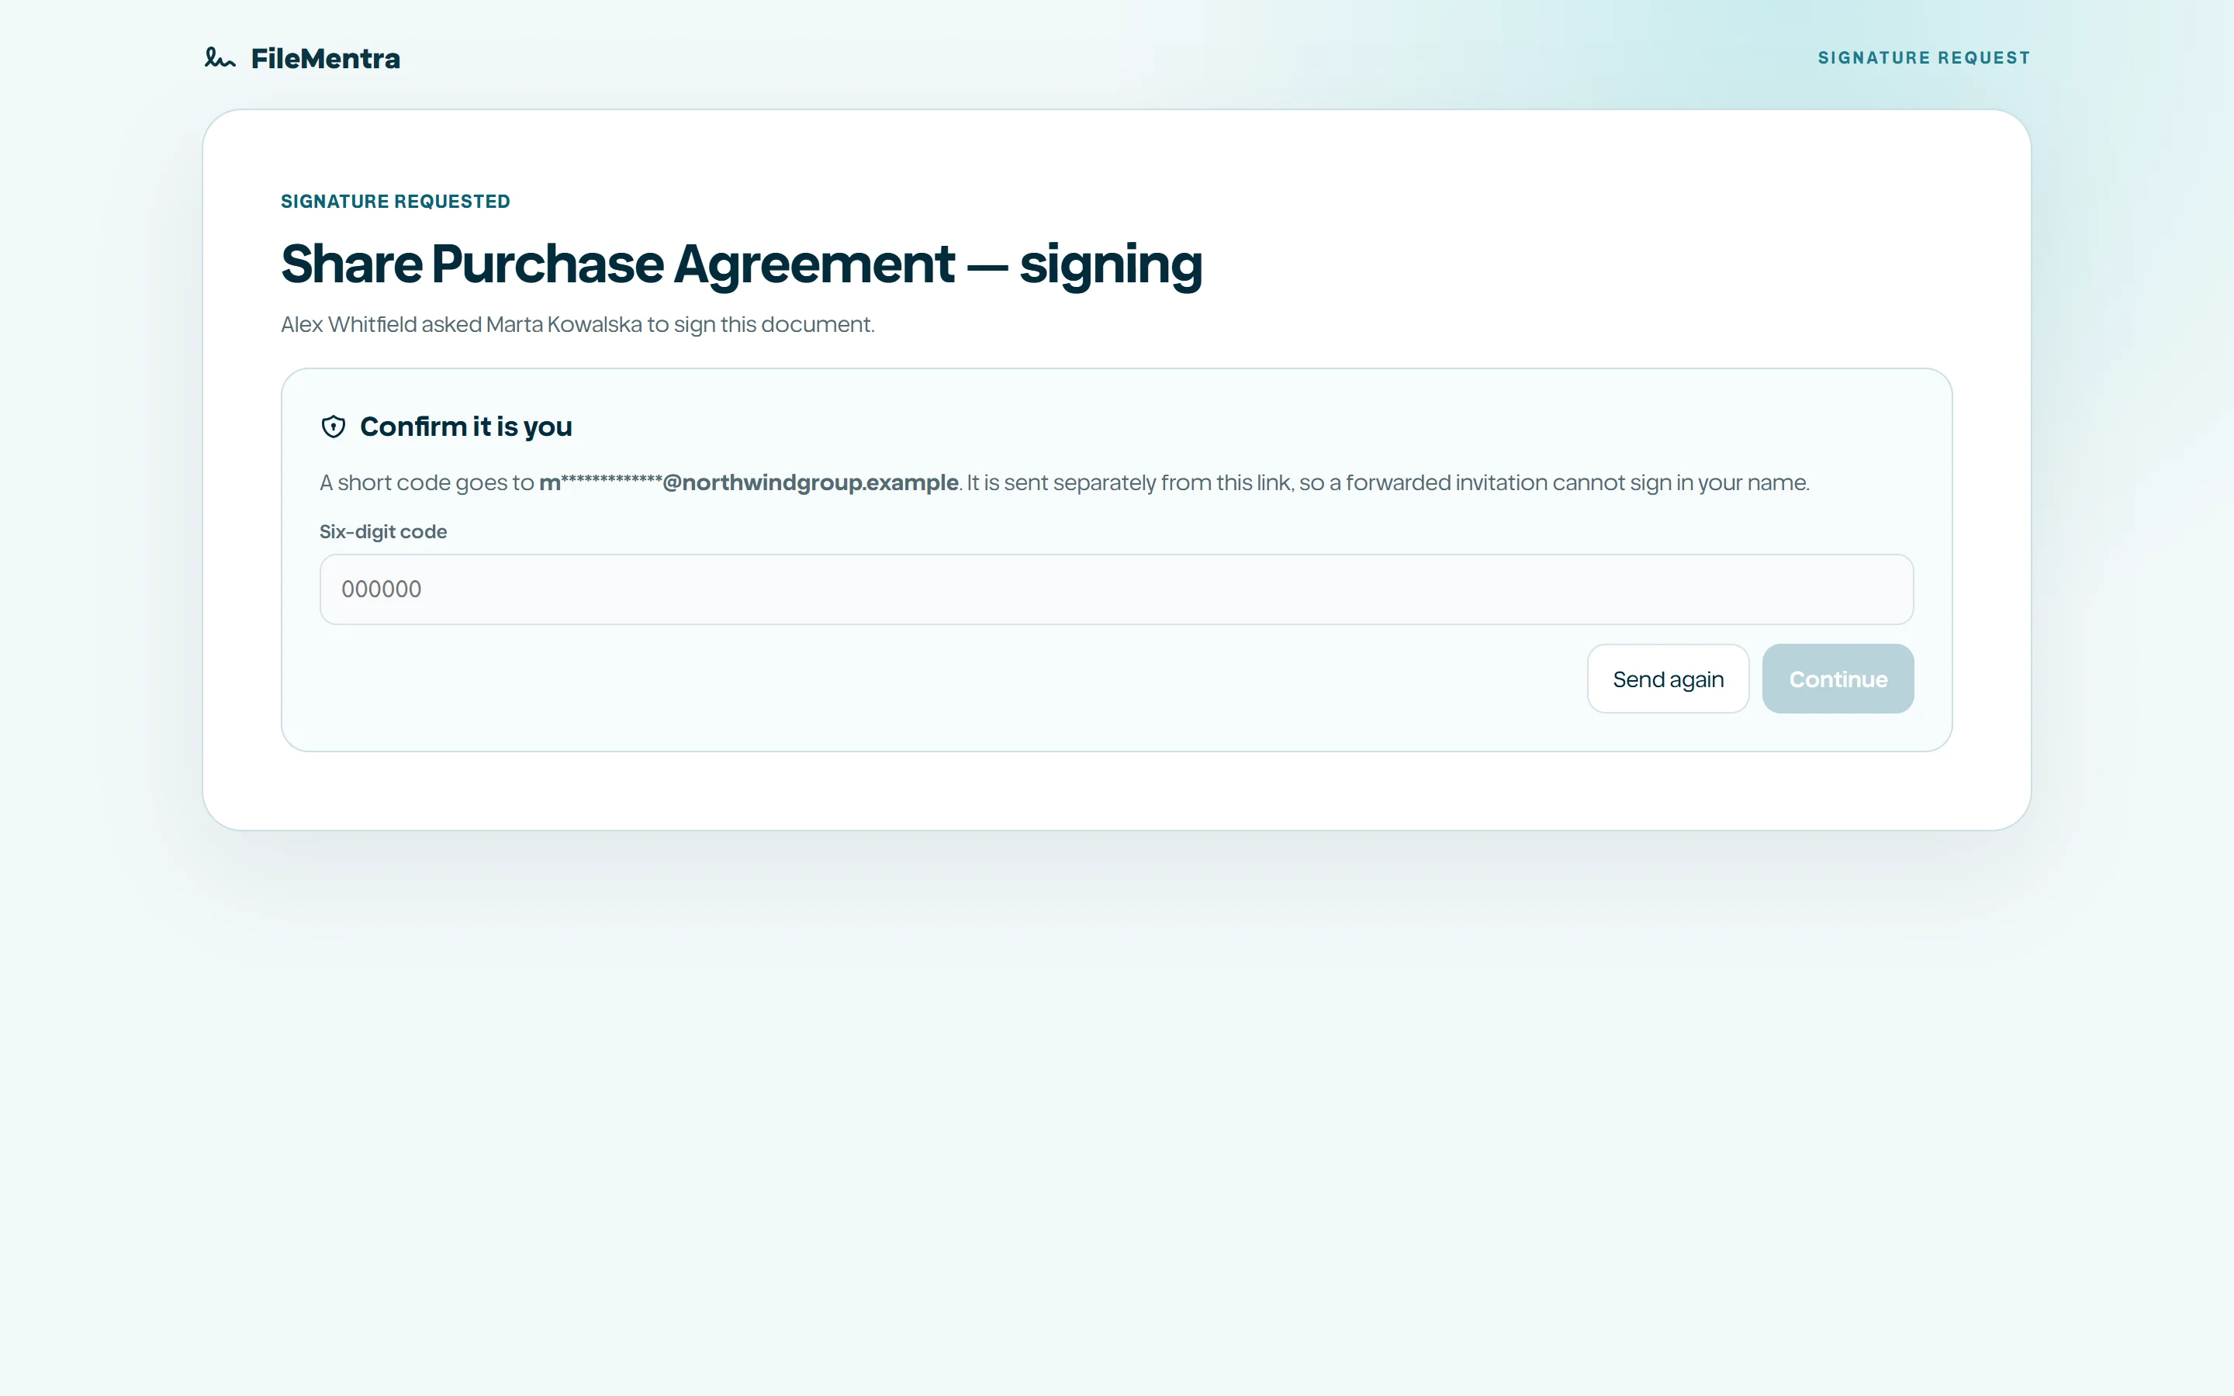
Task: Click the text A short code goes to
Action: click(x=427, y=483)
